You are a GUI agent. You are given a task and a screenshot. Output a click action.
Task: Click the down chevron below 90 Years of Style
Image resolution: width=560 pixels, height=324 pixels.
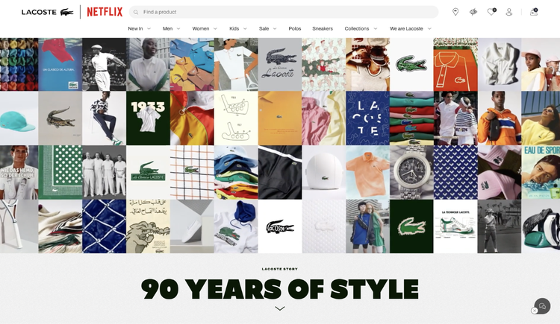tap(280, 308)
